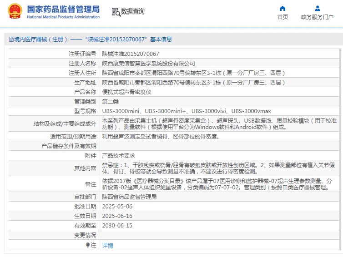
Task: Click the bulb icon beside 注
Action: pos(88,245)
